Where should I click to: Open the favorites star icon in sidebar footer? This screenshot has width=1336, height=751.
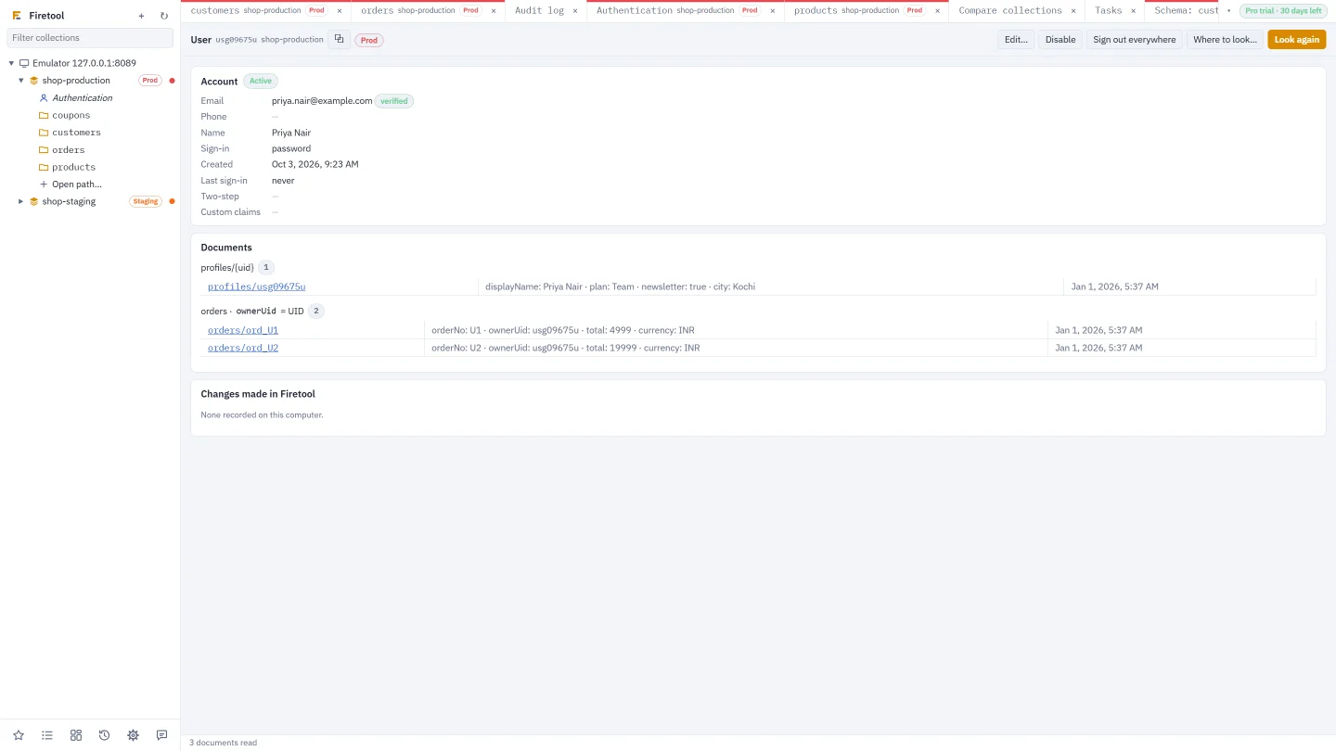[19, 735]
